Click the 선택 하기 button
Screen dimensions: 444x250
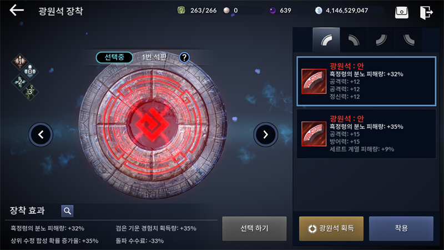(254, 228)
